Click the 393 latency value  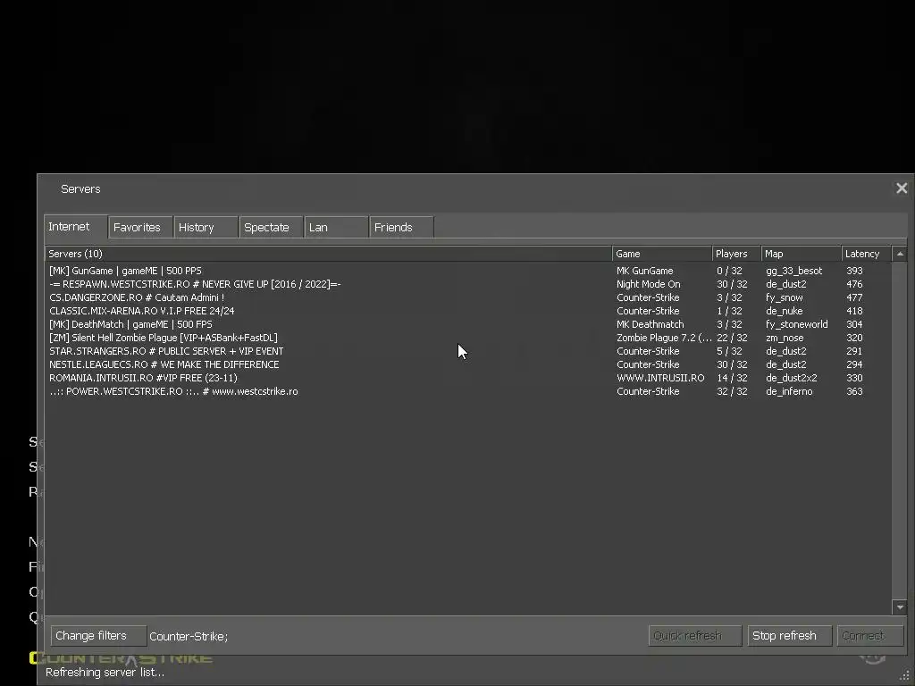854,271
